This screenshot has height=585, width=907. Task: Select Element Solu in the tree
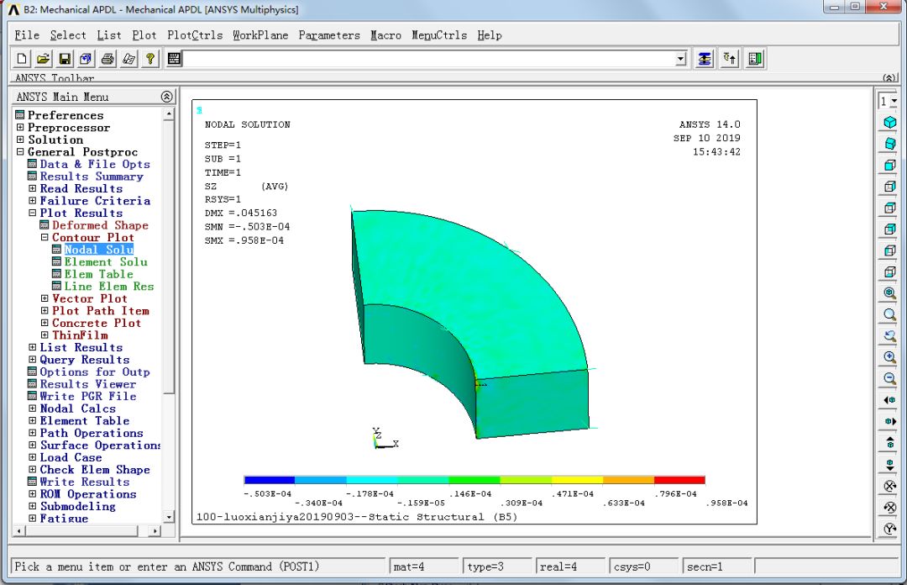(106, 261)
